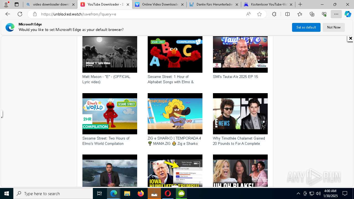Open the Sesame Street Alphabet Songs thumbnail
Image resolution: width=354 pixels, height=199 pixels.
pos(175,54)
